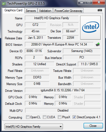Click the camera screenshot icon
This screenshot has width=106, height=132.
point(100,10)
